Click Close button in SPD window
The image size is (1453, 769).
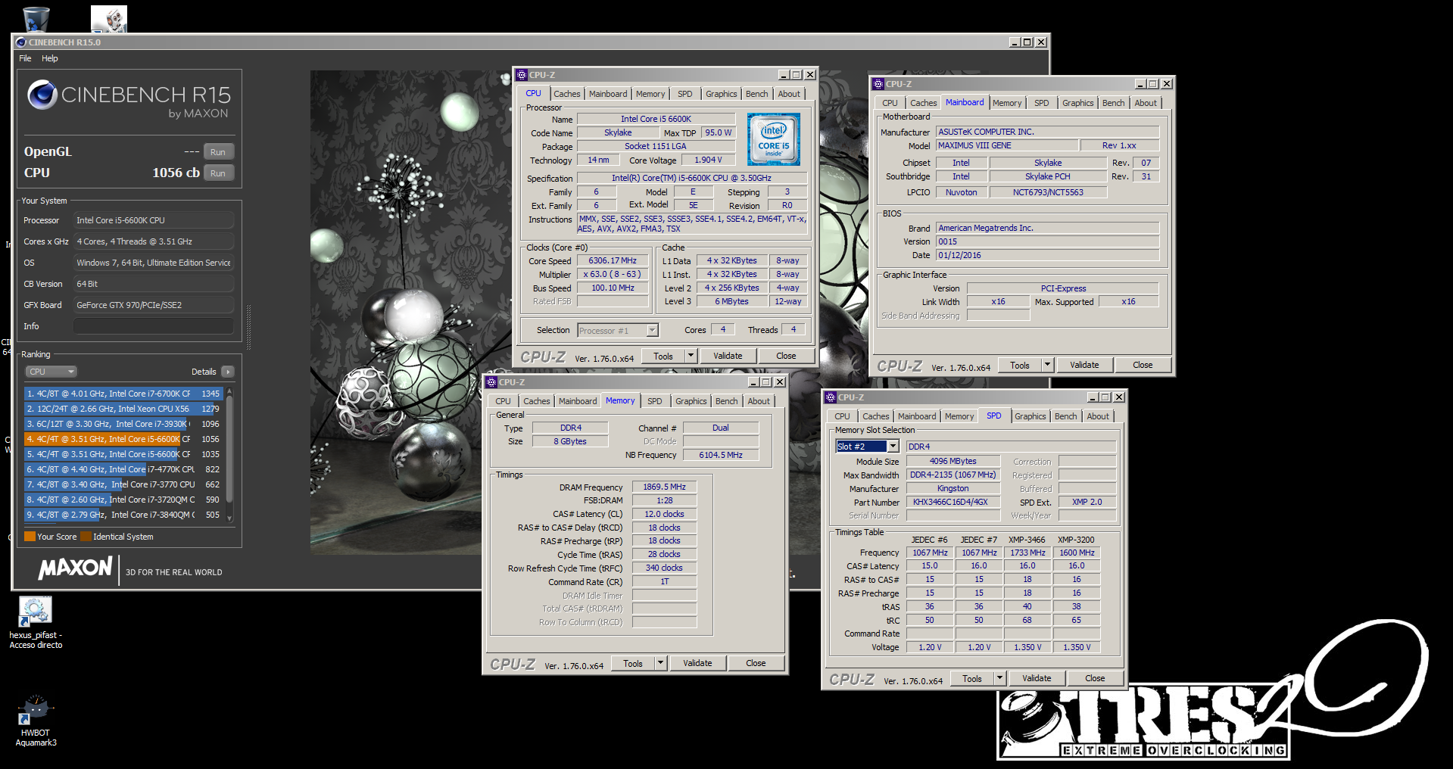click(x=1095, y=678)
